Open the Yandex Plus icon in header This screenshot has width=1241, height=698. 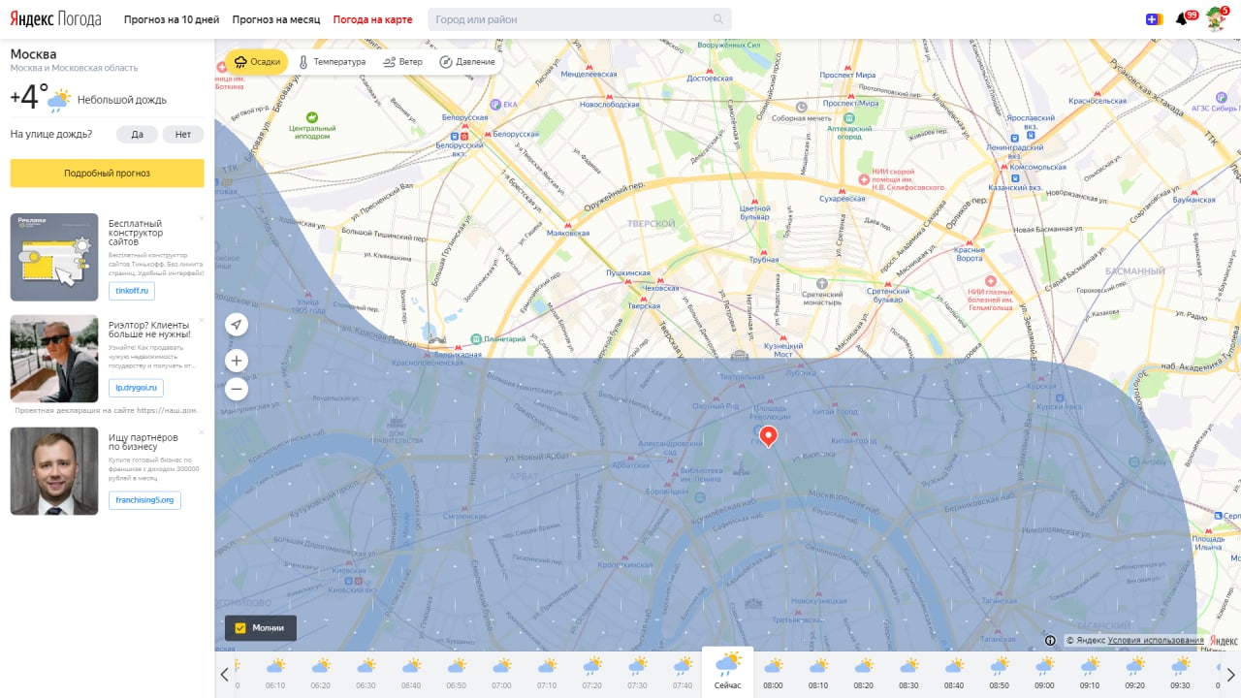pos(1155,19)
